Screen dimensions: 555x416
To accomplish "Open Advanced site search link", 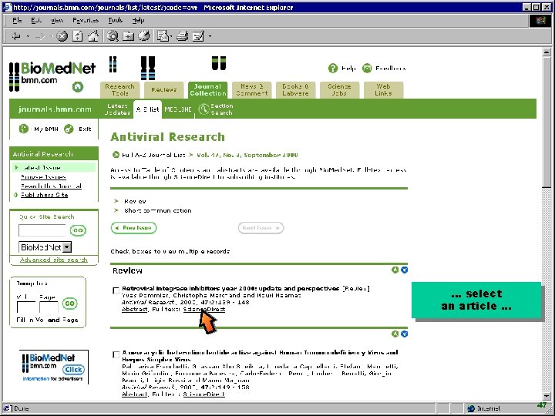I will 54,260.
